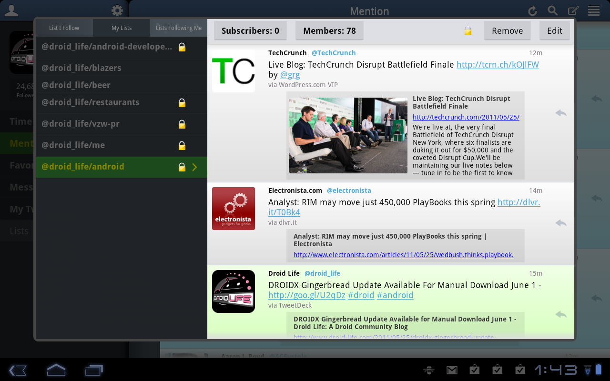Image resolution: width=610 pixels, height=381 pixels.
Task: Open the recent apps button
Action: coord(94,370)
